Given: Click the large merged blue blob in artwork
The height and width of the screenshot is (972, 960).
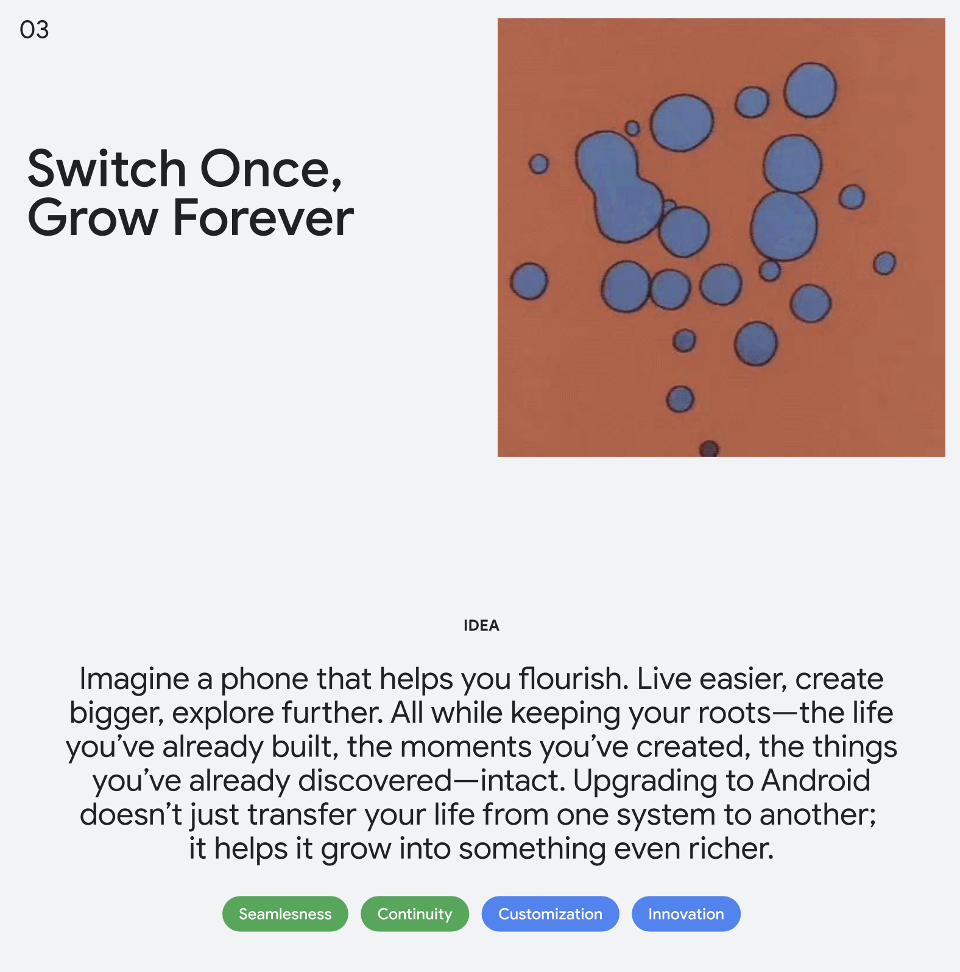Looking at the screenshot, I should 618,186.
